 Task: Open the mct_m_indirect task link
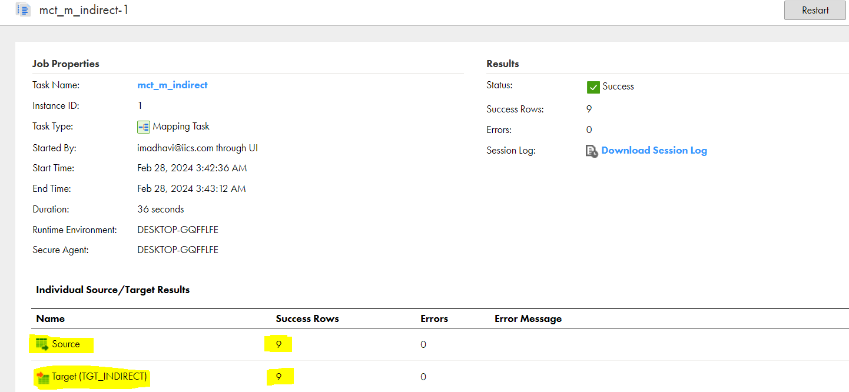pos(173,85)
